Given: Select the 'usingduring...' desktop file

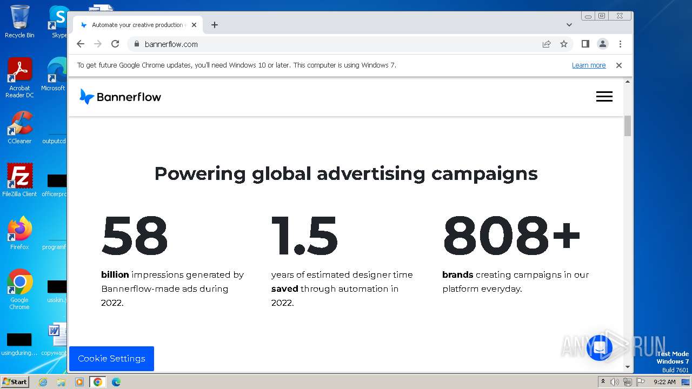Looking at the screenshot, I should [19, 344].
